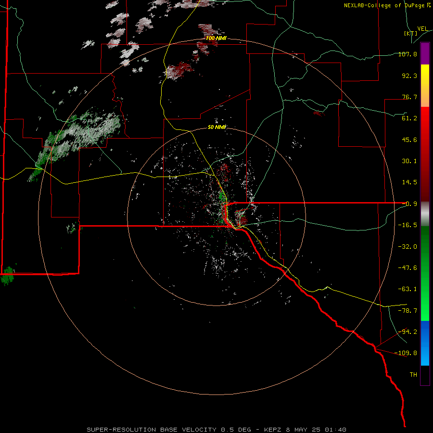
Task: Click the -47.6 velocity scale value
Action: coord(408,268)
